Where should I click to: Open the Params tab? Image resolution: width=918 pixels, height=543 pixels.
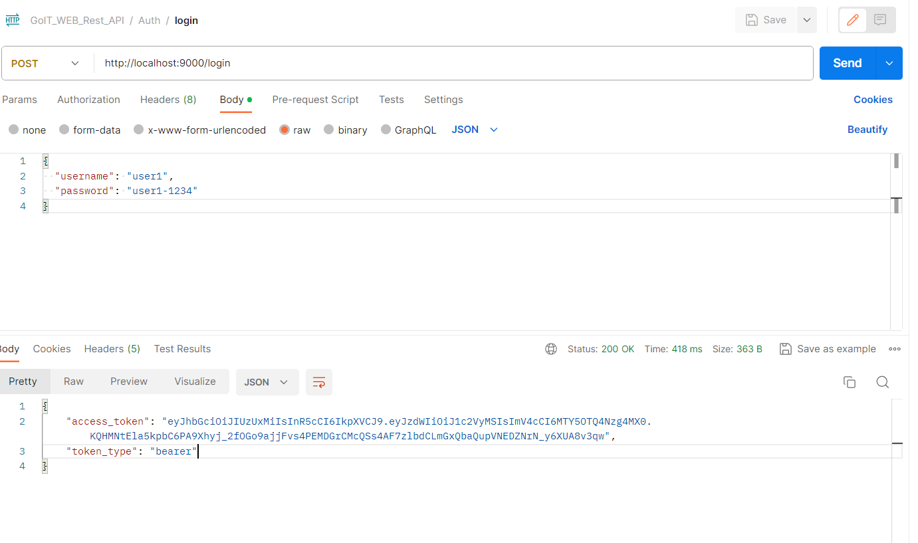[19, 100]
